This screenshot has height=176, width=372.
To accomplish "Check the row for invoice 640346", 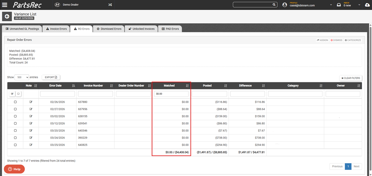I will coord(15,130).
